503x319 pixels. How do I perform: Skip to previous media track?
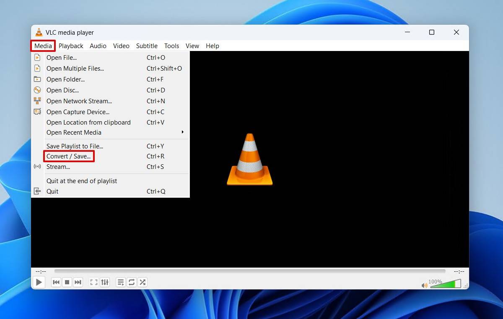pyautogui.click(x=56, y=282)
